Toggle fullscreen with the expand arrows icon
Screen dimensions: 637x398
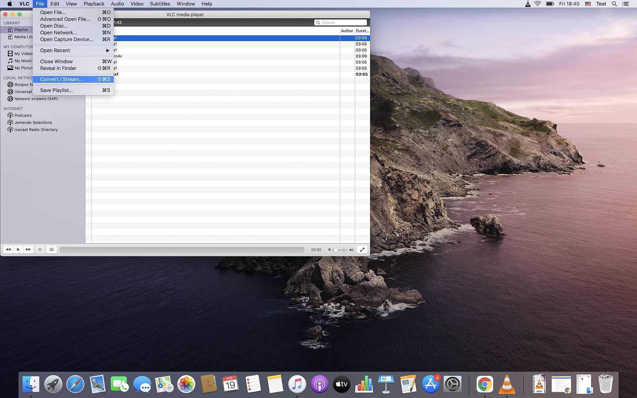coord(362,250)
